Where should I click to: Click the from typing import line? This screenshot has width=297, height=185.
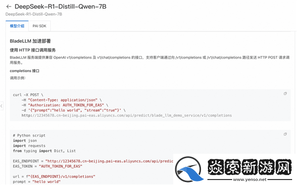click(x=45, y=151)
